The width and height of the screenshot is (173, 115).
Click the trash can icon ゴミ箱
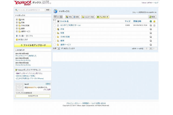(17, 36)
